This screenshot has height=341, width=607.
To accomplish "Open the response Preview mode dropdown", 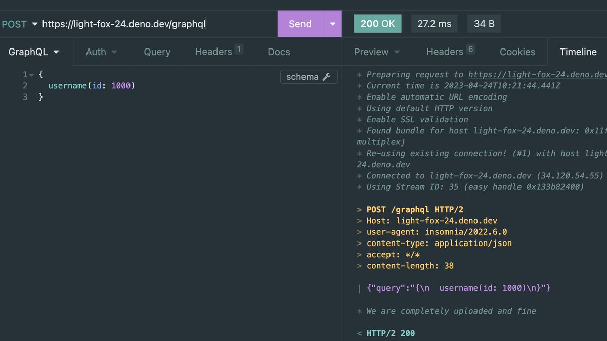I will tap(376, 52).
